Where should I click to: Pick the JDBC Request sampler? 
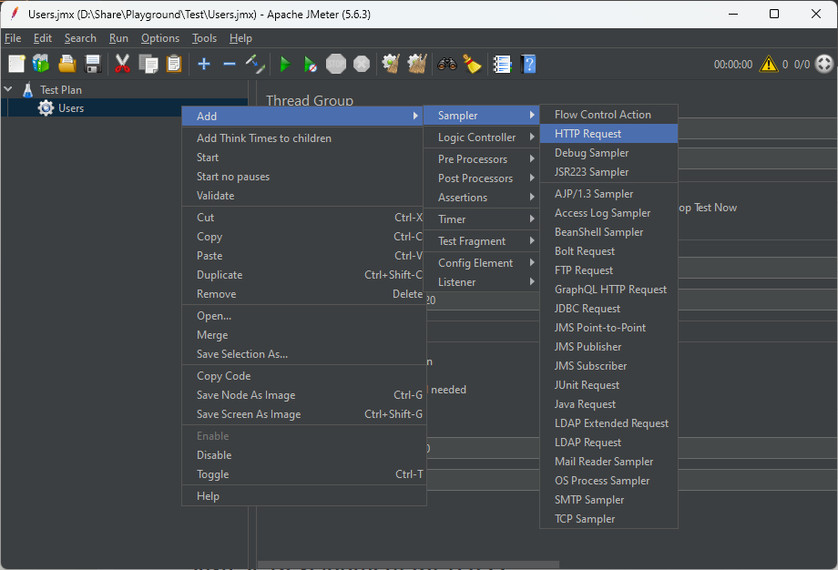click(608, 309)
